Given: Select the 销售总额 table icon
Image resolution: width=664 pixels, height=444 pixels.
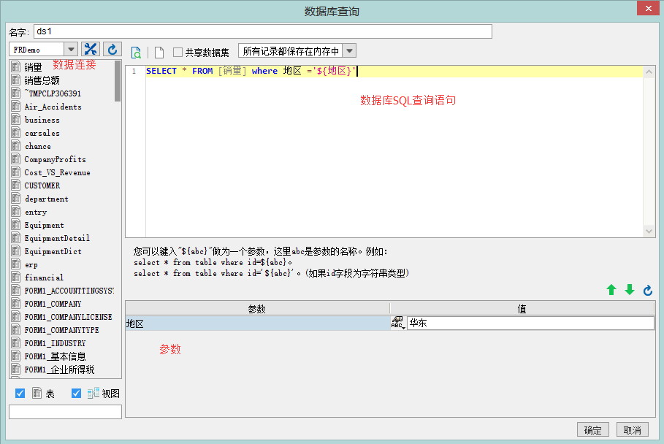Looking at the screenshot, I should (16, 80).
